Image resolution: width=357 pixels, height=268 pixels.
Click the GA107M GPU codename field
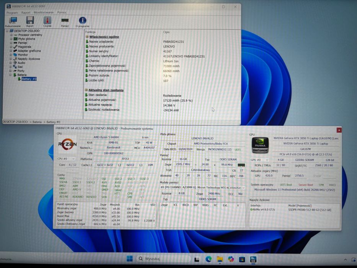(x=305, y=149)
